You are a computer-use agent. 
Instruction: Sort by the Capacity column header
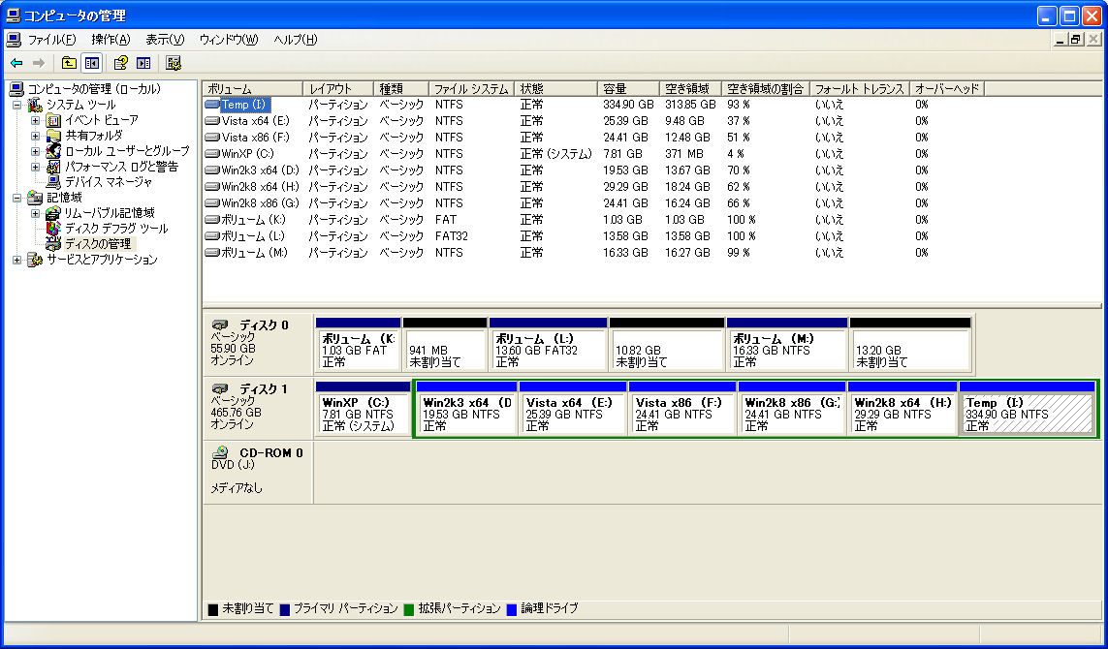coord(628,89)
